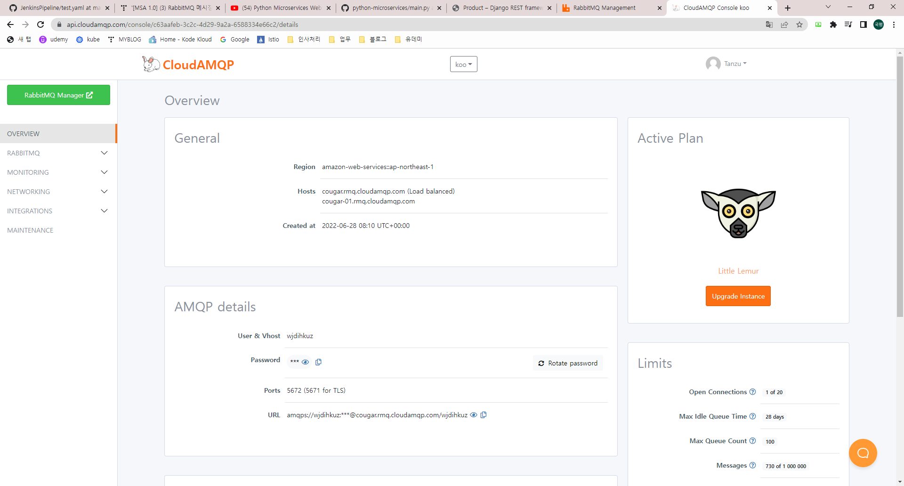
Task: Open a new browser tab
Action: (x=788, y=8)
